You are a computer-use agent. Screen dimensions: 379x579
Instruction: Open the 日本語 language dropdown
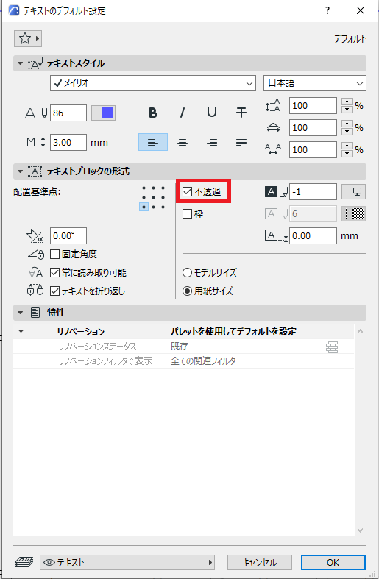click(x=315, y=83)
